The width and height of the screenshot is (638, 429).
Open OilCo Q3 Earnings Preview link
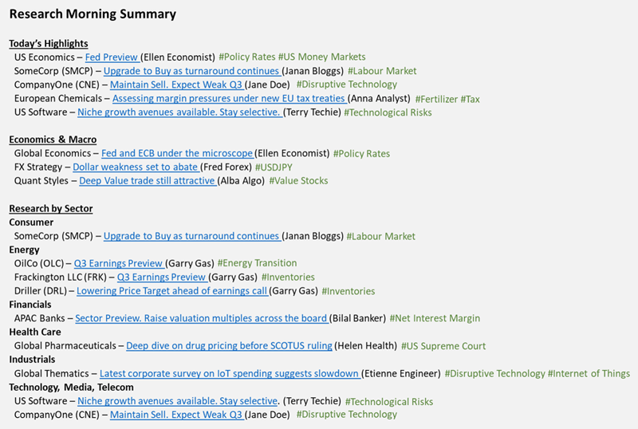click(119, 263)
